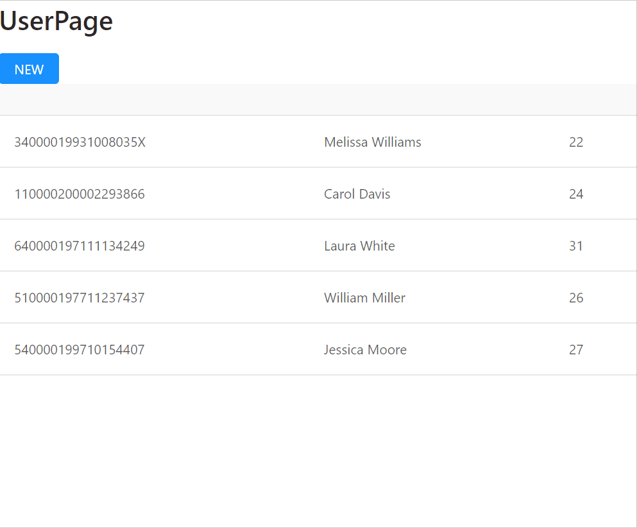This screenshot has height=528, width=637.
Task: Click the name Melissa Williams
Action: click(373, 142)
